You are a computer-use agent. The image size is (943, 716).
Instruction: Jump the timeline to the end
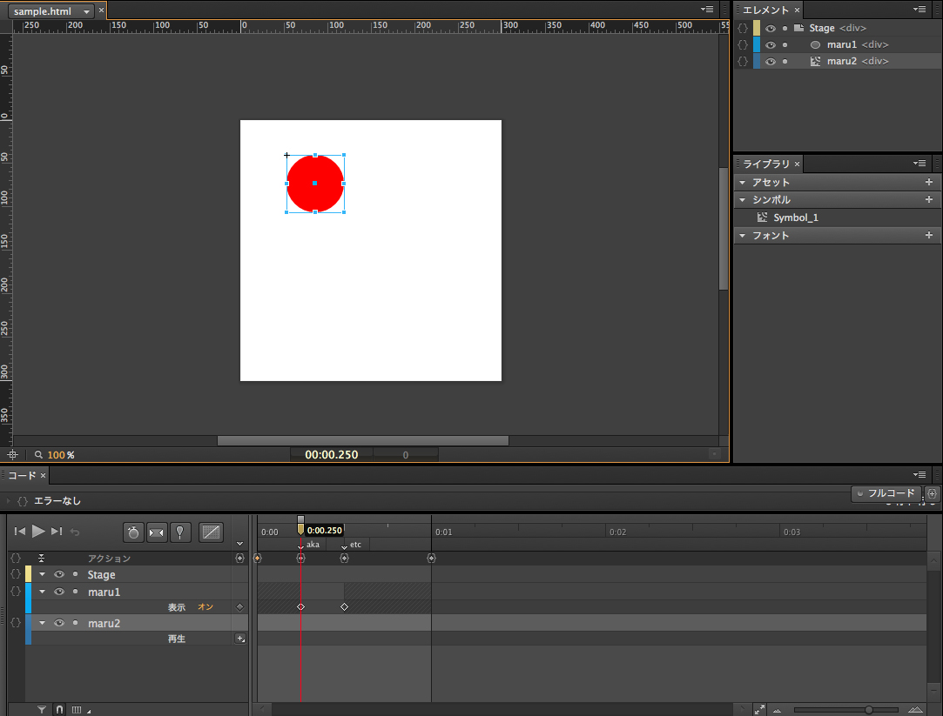coord(57,531)
